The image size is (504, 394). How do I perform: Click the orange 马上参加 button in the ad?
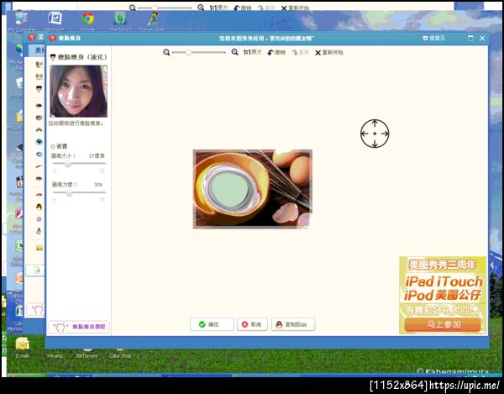tap(443, 324)
